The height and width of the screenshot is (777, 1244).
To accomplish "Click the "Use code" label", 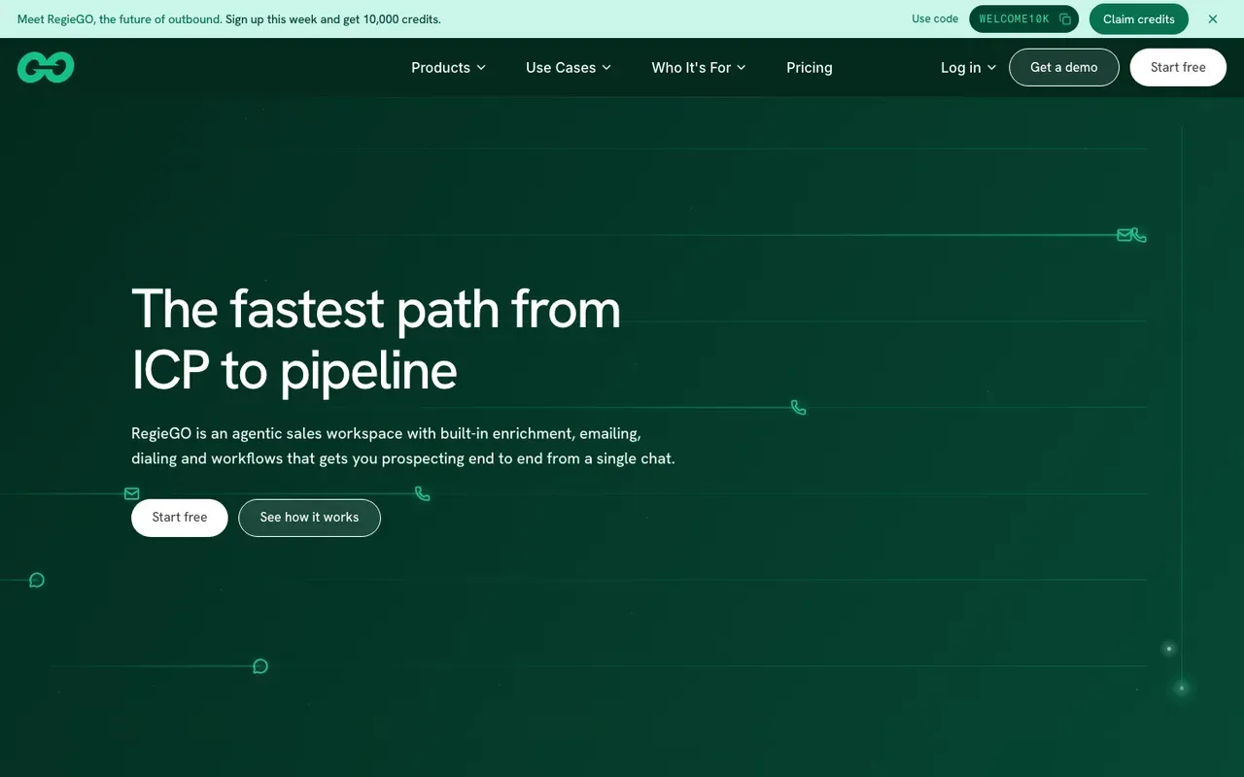I will tap(935, 18).
